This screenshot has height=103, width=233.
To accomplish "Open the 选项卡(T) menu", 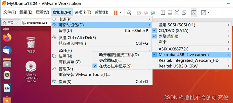I will tap(83, 12).
